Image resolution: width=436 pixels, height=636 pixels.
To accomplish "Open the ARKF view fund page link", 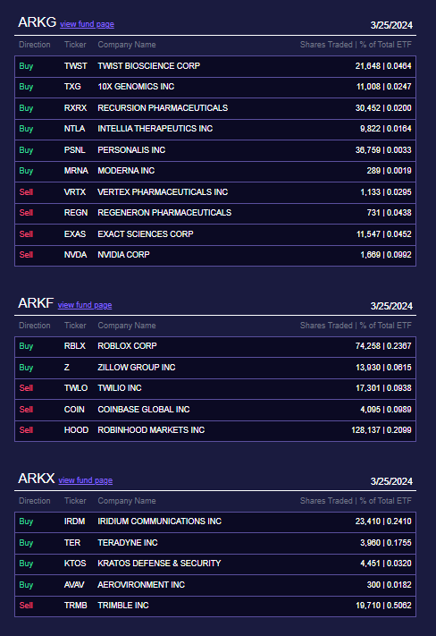I will coord(85,305).
